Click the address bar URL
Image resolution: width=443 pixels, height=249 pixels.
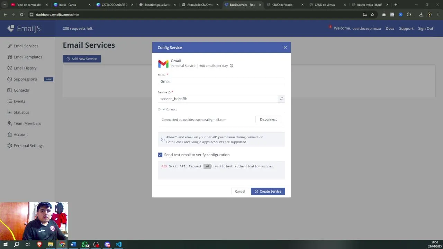[57, 15]
